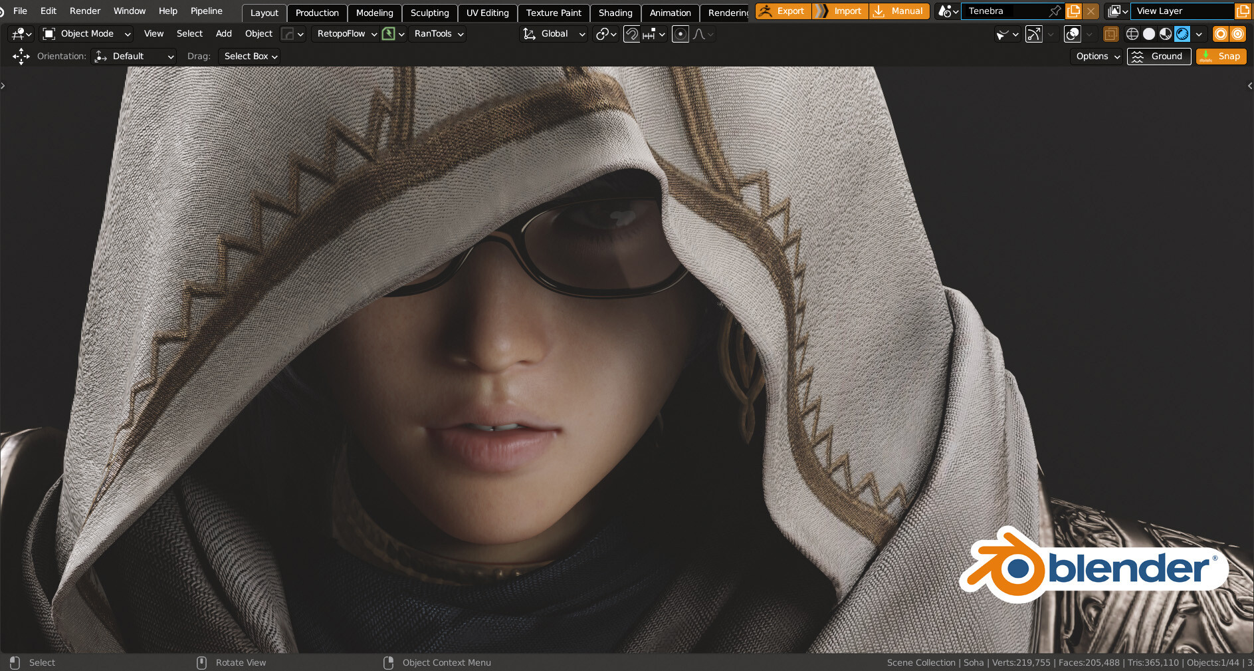This screenshot has width=1254, height=671.
Task: Open the object visibility selectability filter icon
Action: click(1007, 34)
